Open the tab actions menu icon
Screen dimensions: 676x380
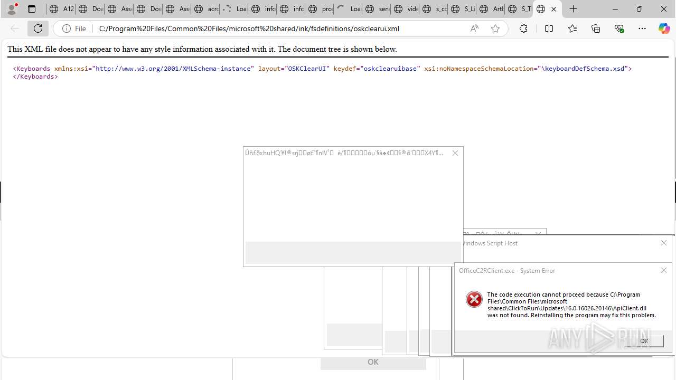[x=32, y=9]
